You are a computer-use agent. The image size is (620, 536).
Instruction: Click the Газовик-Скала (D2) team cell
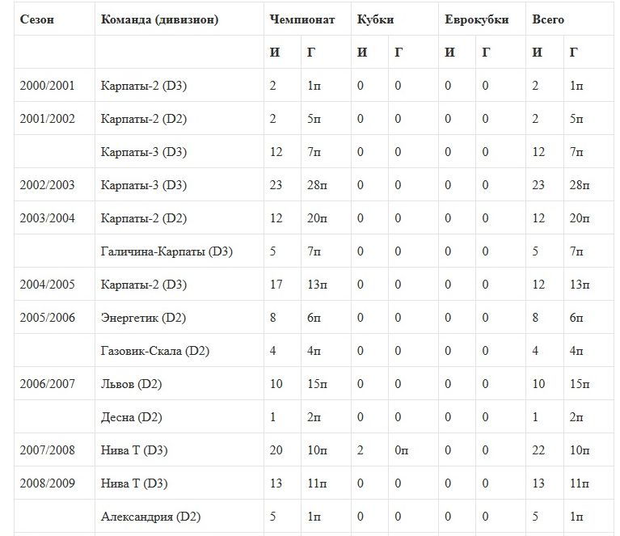(x=156, y=351)
